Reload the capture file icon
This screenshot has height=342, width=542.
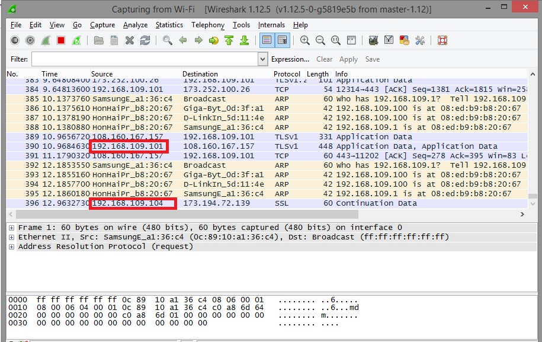click(145, 40)
